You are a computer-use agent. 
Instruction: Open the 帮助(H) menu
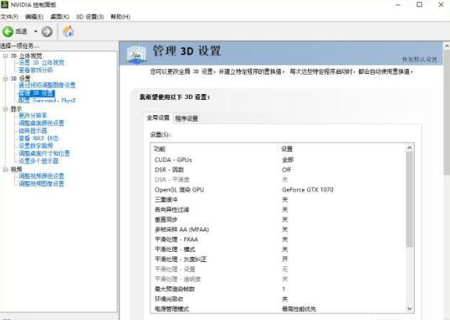pos(120,17)
